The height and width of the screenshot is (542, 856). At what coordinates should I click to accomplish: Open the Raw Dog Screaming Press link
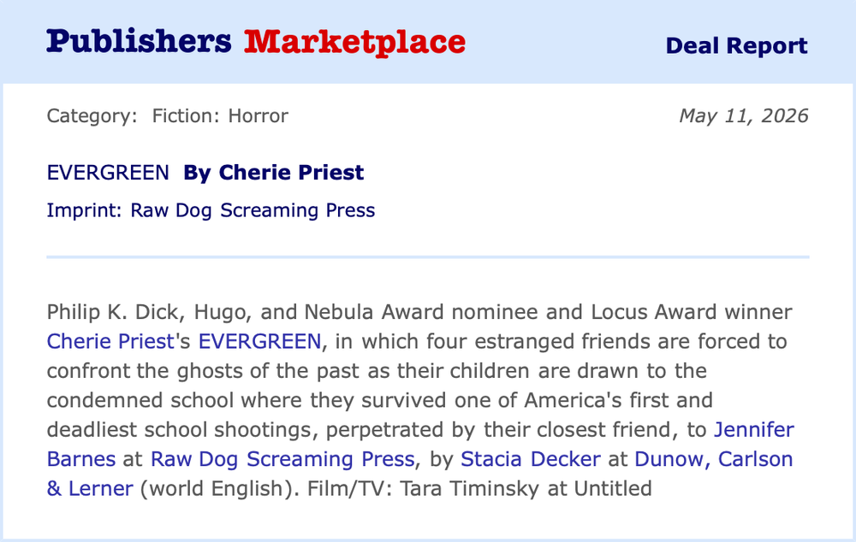point(282,459)
